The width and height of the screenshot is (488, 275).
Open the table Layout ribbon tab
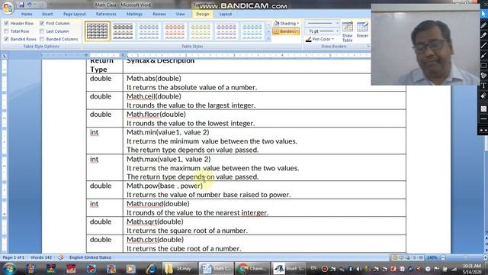(x=226, y=14)
